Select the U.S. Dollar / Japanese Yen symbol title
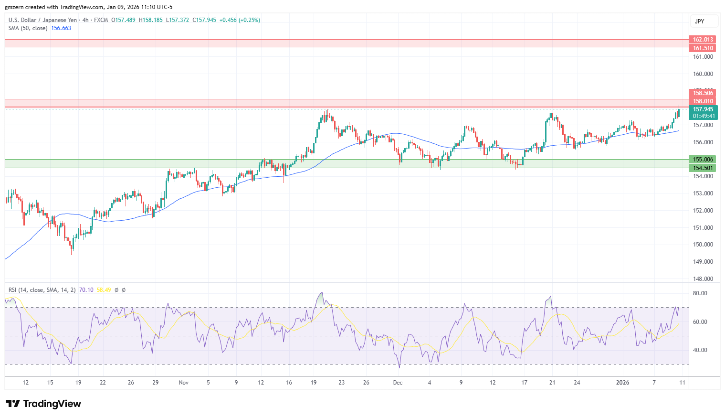The height and width of the screenshot is (418, 725). tap(42, 20)
